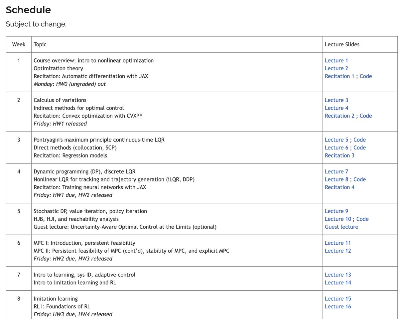Open the Lecture 3 slides link
The height and width of the screenshot is (319, 399).
coord(336,100)
